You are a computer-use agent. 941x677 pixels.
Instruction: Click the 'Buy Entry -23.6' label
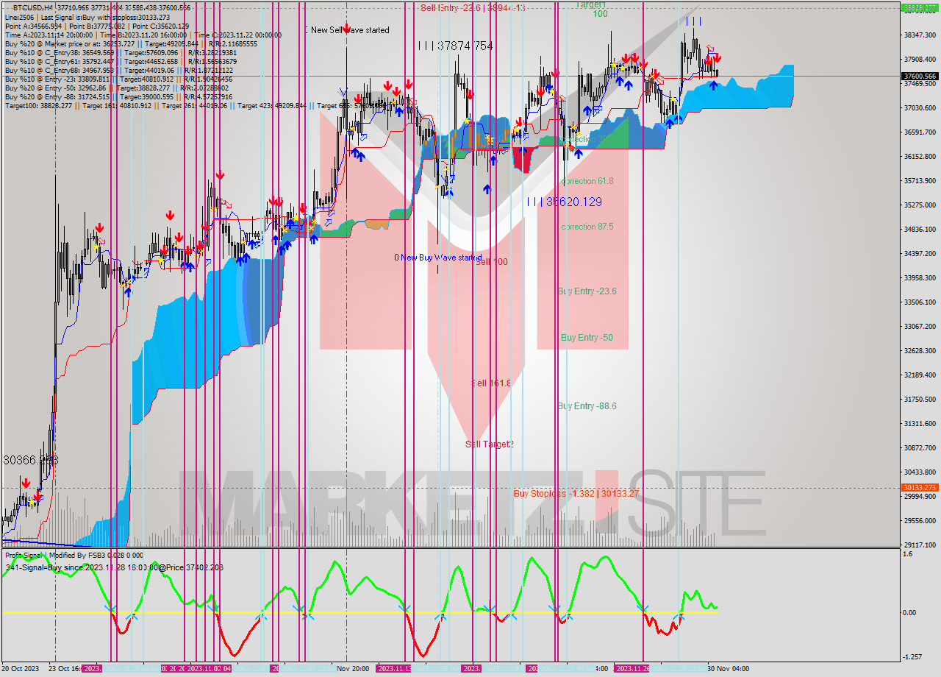click(587, 291)
